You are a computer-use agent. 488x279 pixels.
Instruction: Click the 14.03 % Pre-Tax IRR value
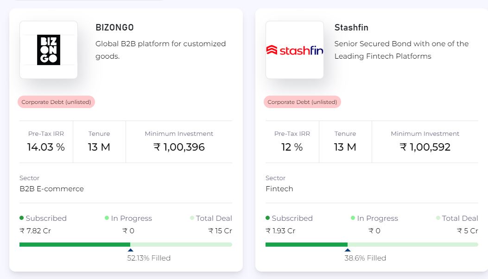click(46, 147)
